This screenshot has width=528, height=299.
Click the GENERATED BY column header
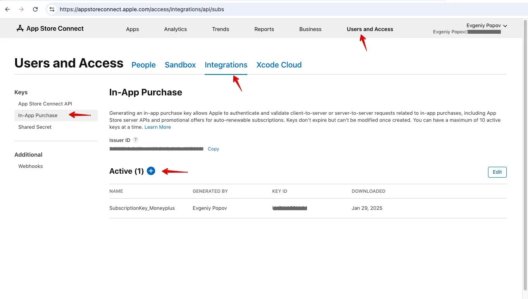coord(210,191)
